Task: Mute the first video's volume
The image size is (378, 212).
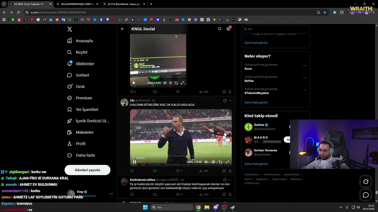Action: coord(165,83)
